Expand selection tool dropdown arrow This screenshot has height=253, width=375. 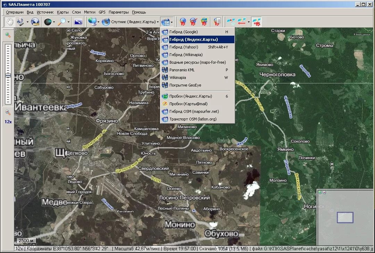tap(27, 22)
